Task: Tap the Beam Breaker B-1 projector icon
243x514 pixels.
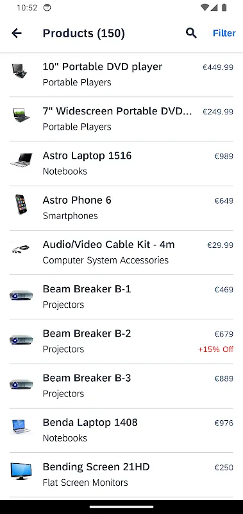Action: [21, 295]
